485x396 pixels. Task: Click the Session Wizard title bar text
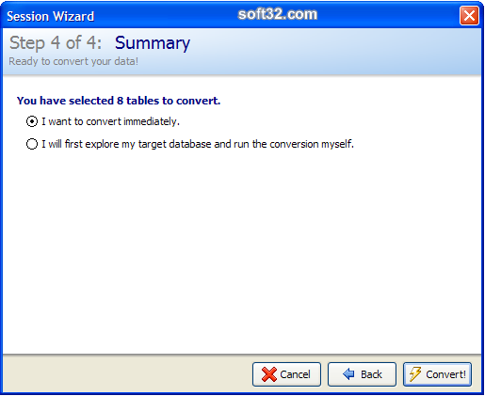point(51,16)
